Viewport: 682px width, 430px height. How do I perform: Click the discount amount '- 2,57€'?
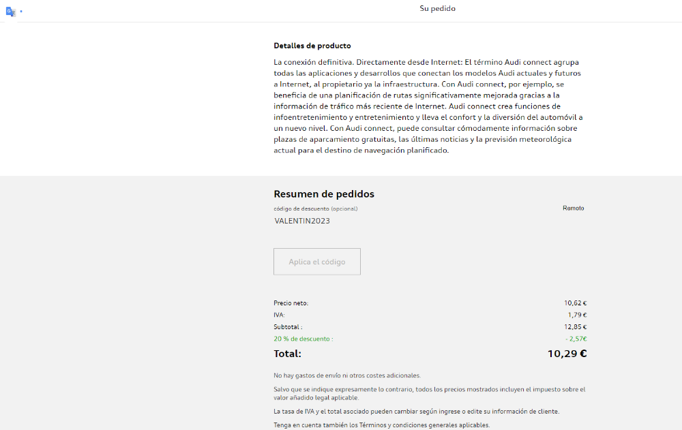pos(576,339)
